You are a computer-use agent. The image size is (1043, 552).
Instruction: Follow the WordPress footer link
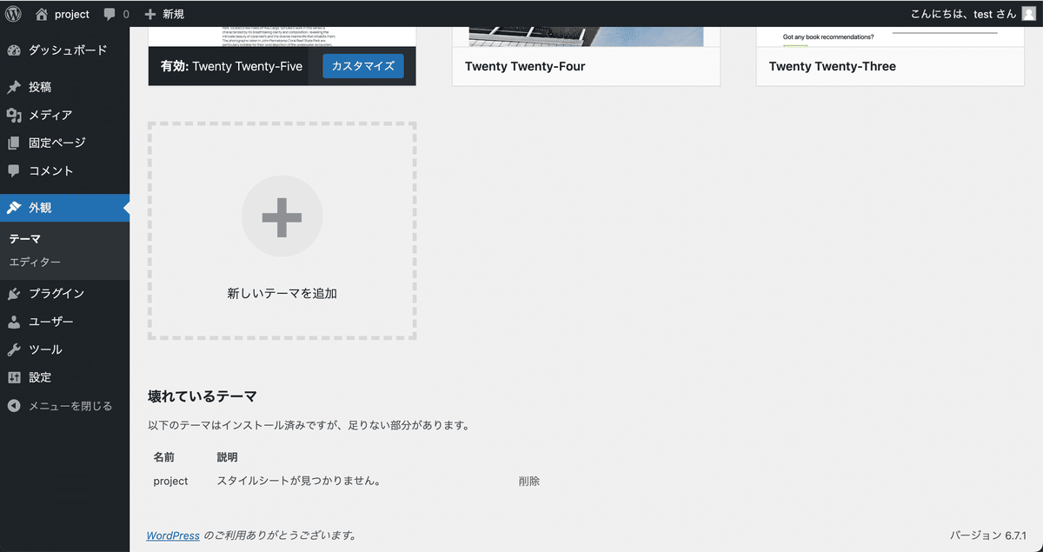click(173, 535)
